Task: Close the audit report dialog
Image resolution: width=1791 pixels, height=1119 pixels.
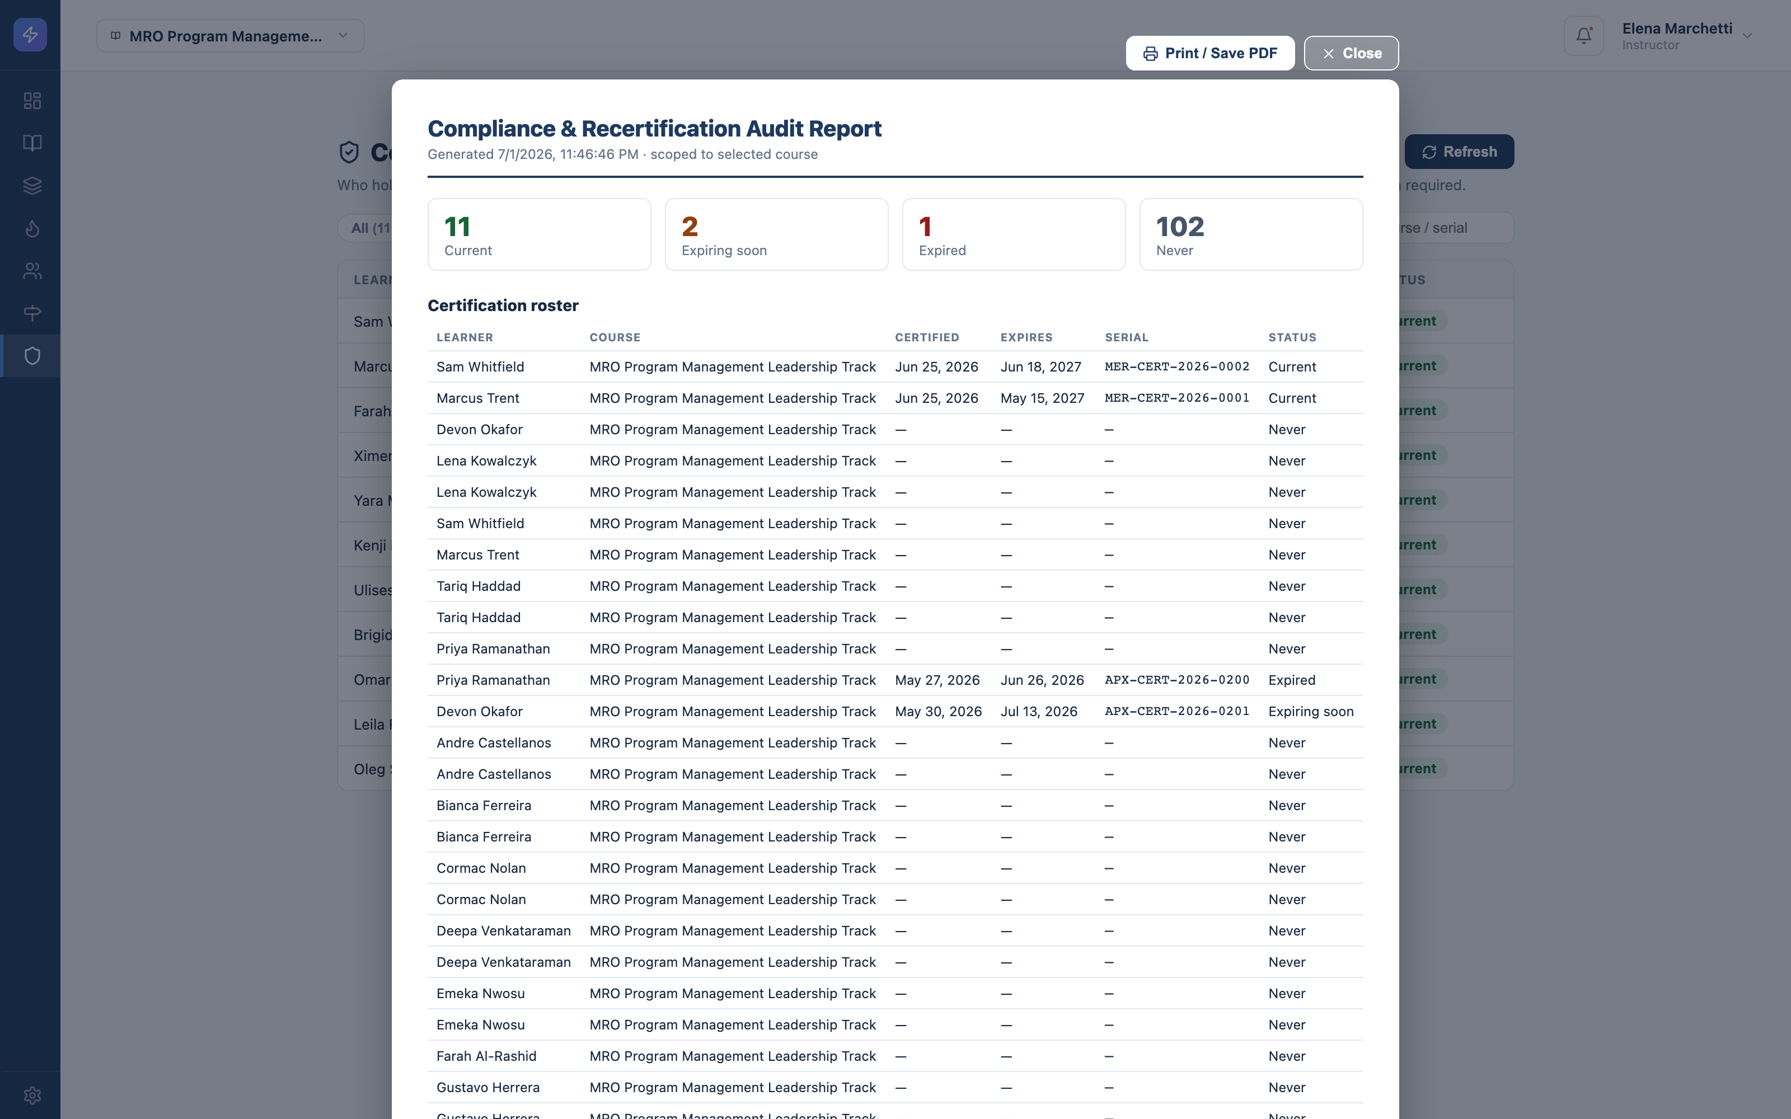Action: pos(1351,53)
